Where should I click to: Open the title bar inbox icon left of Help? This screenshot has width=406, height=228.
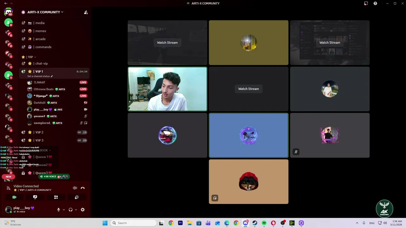(366, 3)
